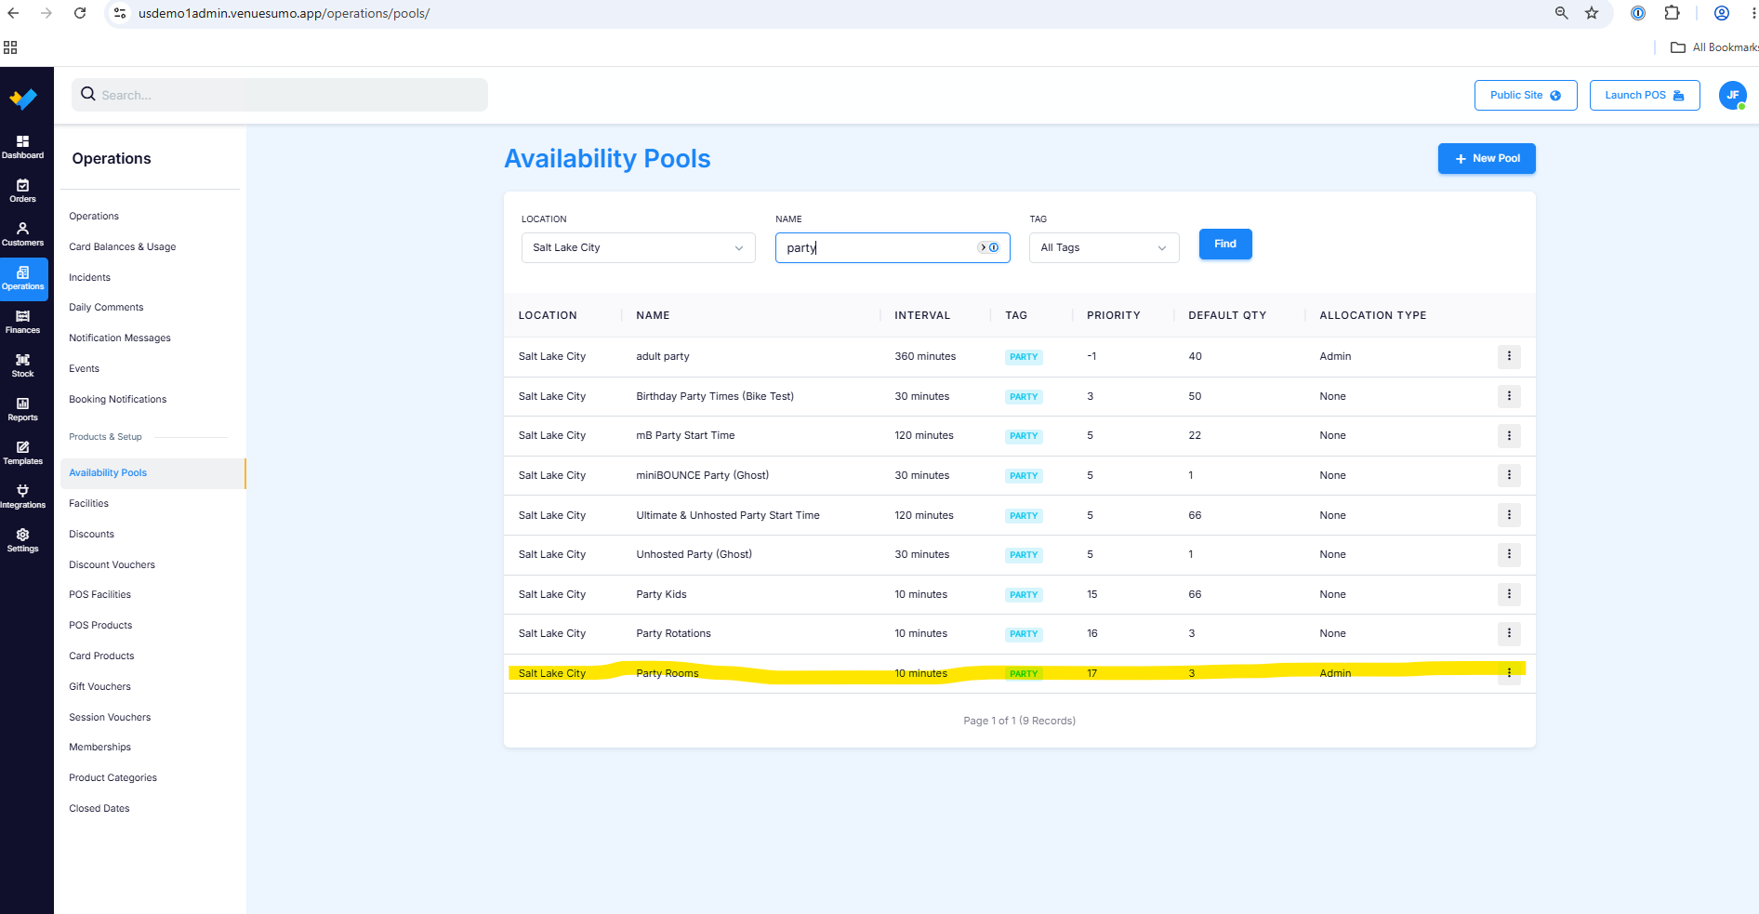Open Reports sidebar icon
Viewport: 1759px width, 914px height.
coord(22,409)
